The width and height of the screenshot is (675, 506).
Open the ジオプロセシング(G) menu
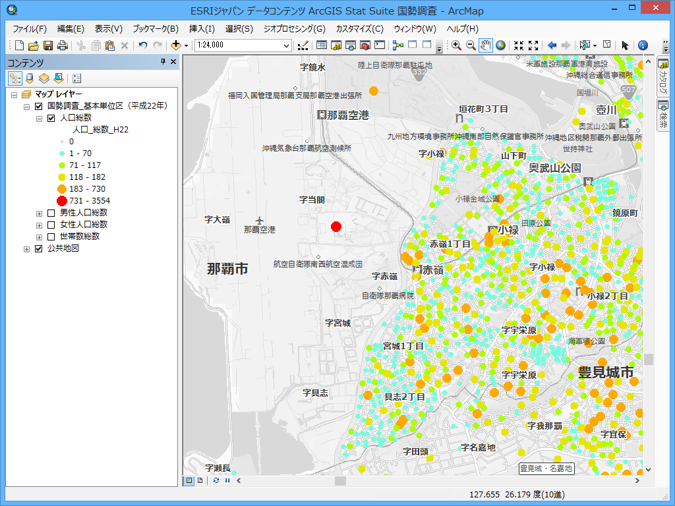(x=295, y=29)
